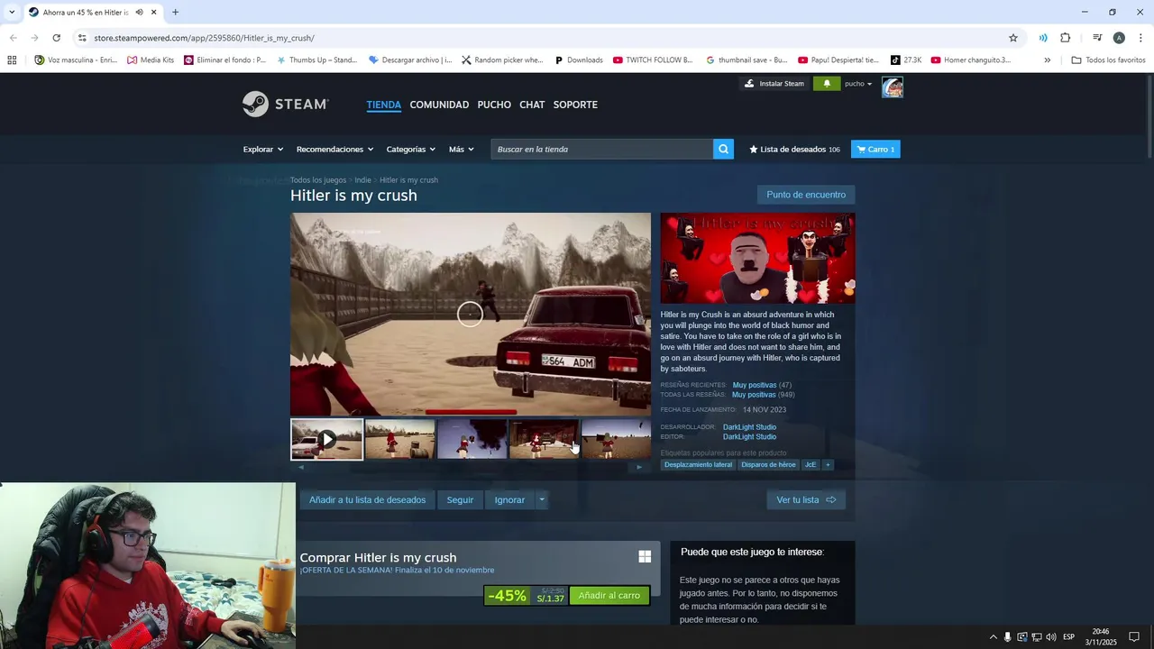Click the Ignorar button

click(x=509, y=500)
